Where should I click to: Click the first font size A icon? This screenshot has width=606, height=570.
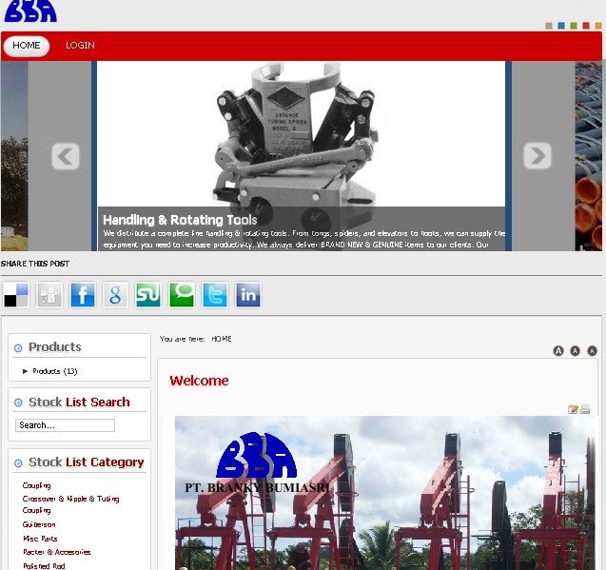[x=558, y=351]
